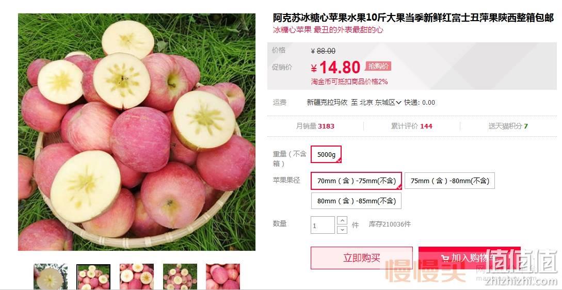The image size is (562, 290).
Task: Choose 80mm-85mm apple diameter option
Action: (x=356, y=201)
